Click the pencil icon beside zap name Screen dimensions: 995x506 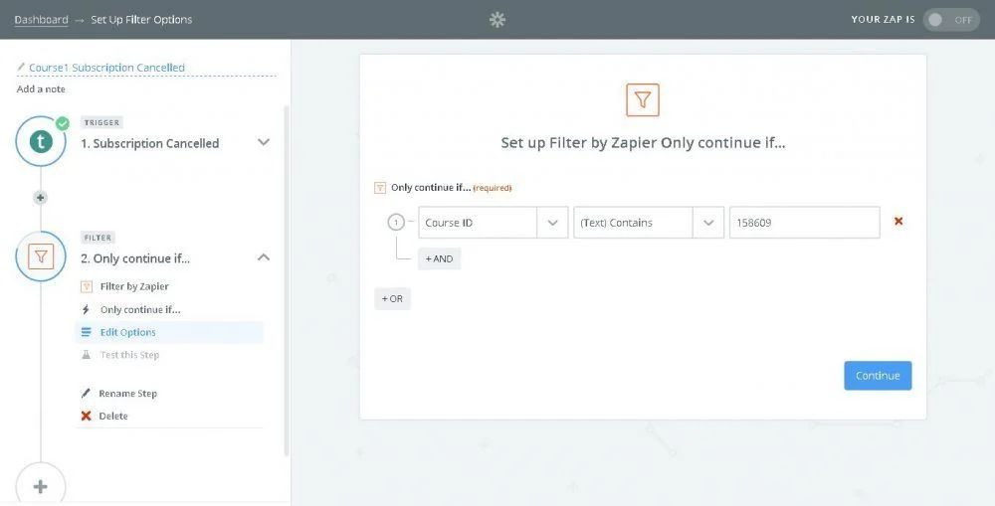[21, 68]
